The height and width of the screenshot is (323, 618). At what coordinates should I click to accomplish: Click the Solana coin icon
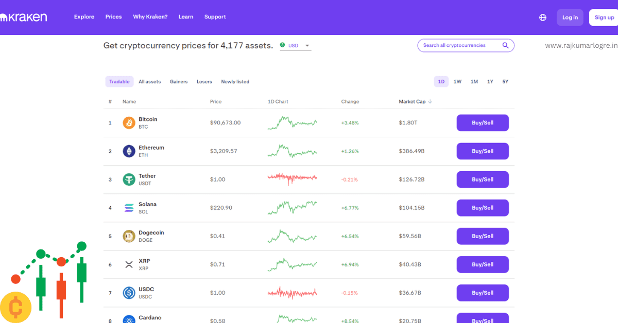[x=129, y=208]
